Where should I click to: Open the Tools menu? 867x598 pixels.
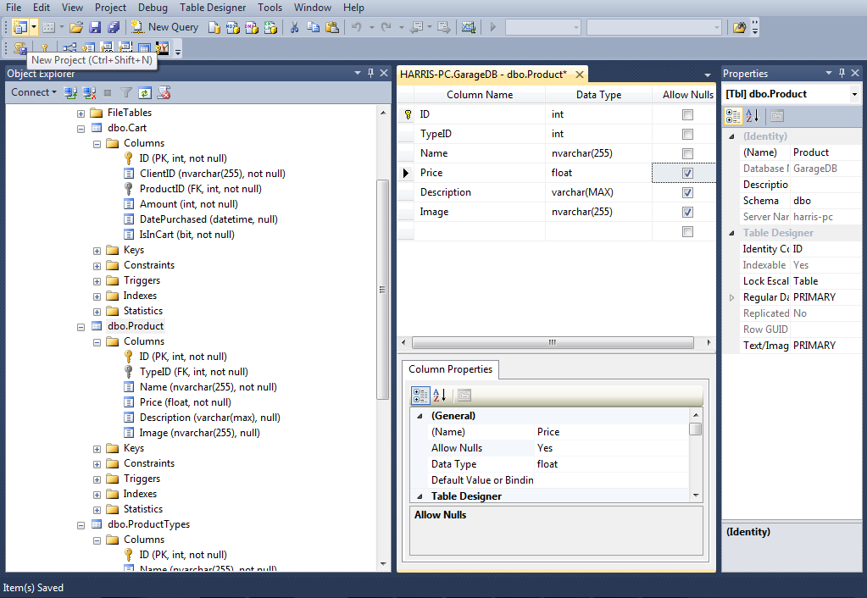tap(270, 8)
